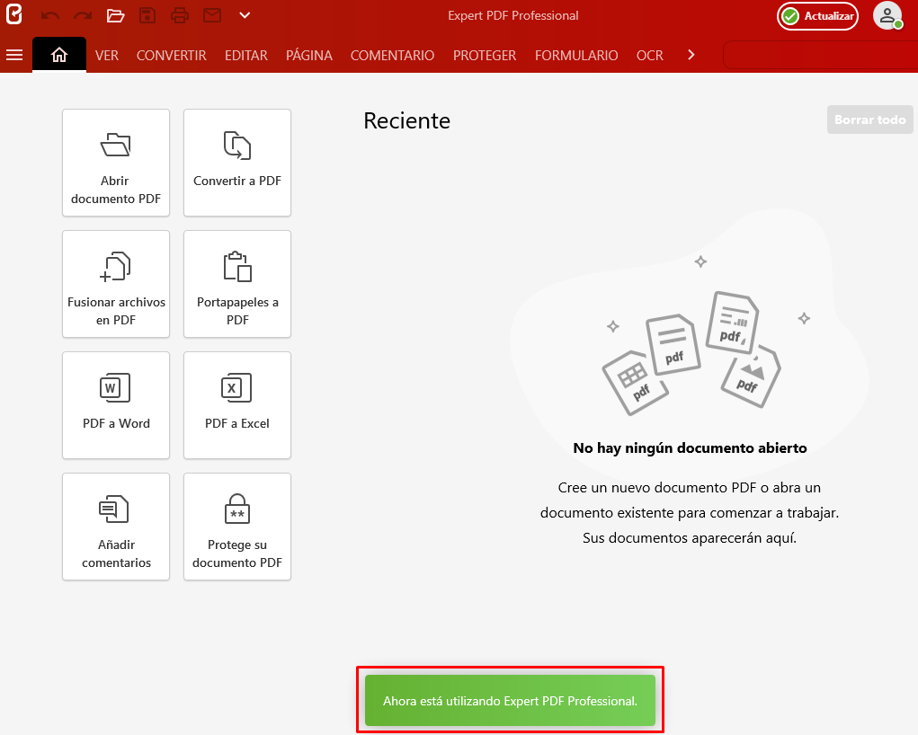918x735 pixels.
Task: Choose the Abrir documento PDF tile
Action: (116, 163)
